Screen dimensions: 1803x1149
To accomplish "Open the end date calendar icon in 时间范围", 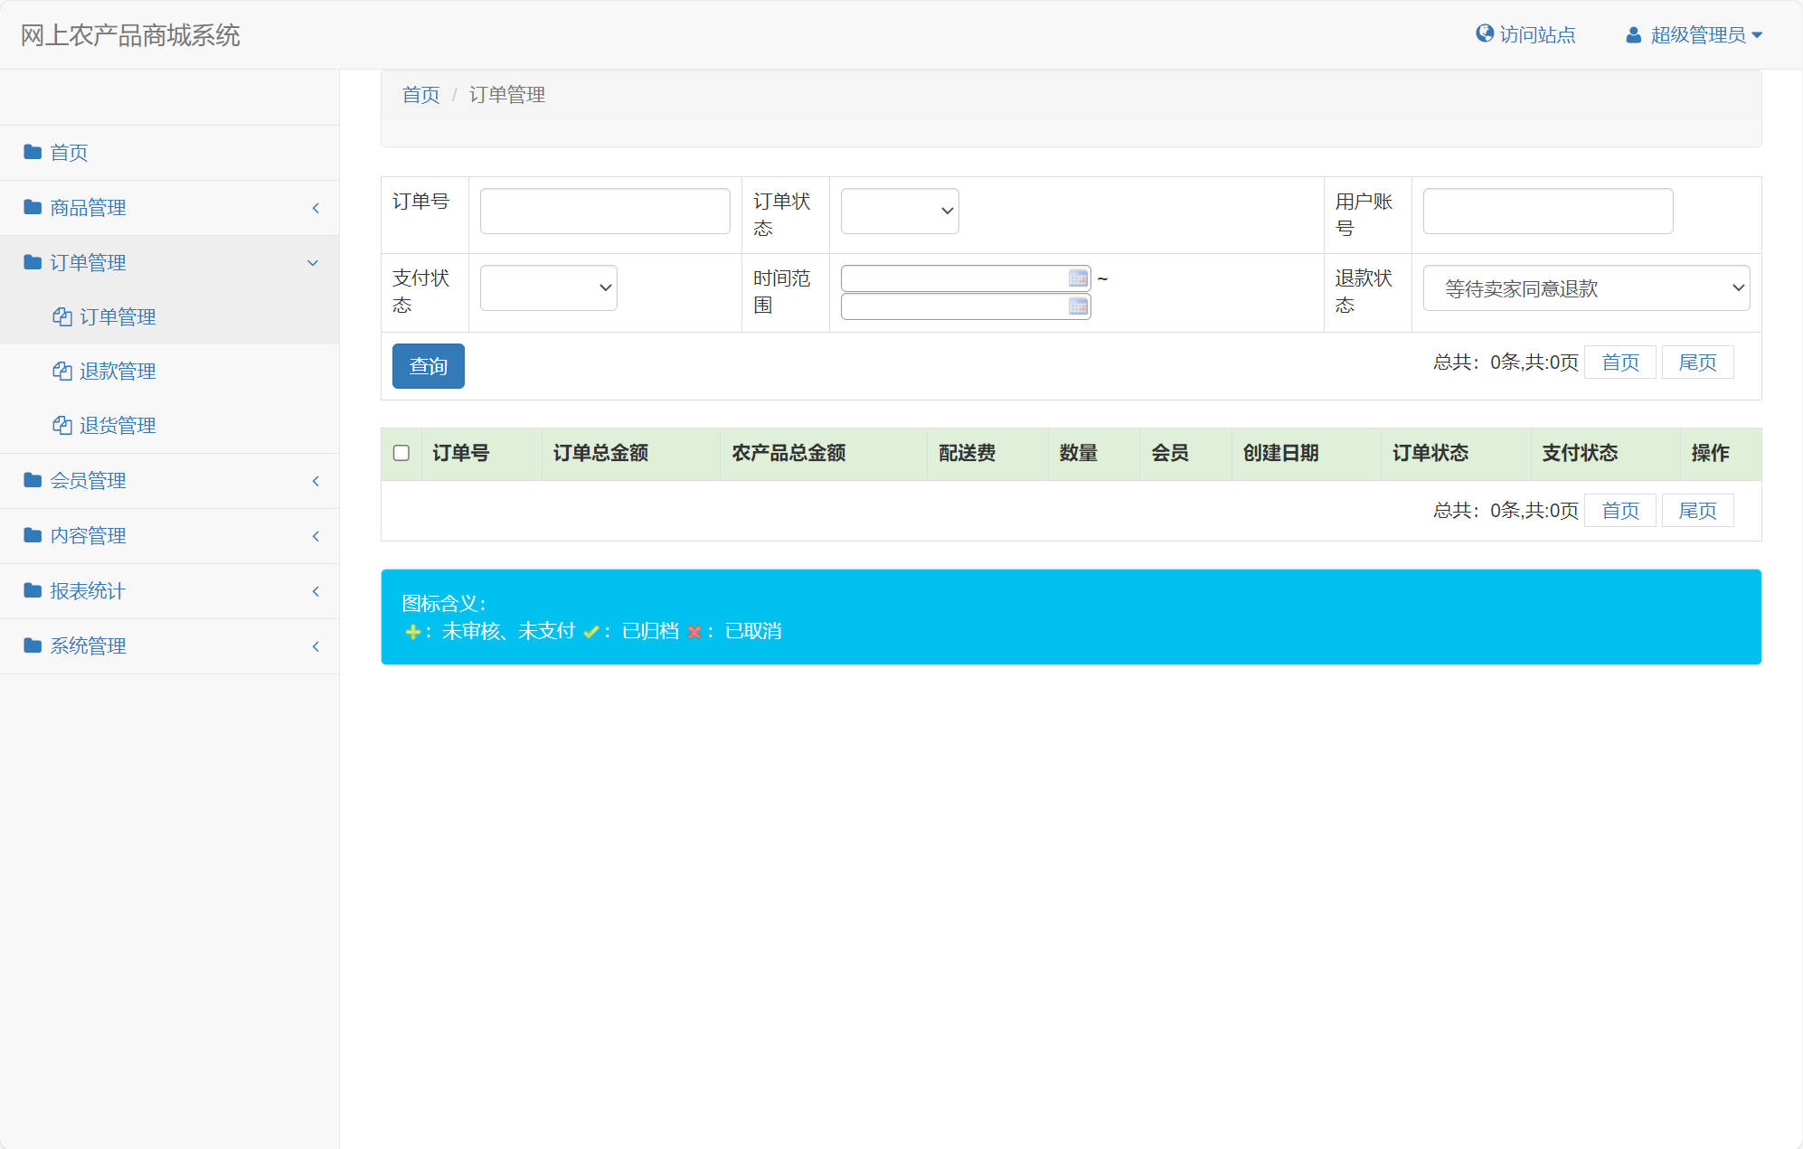I will 1078,307.
